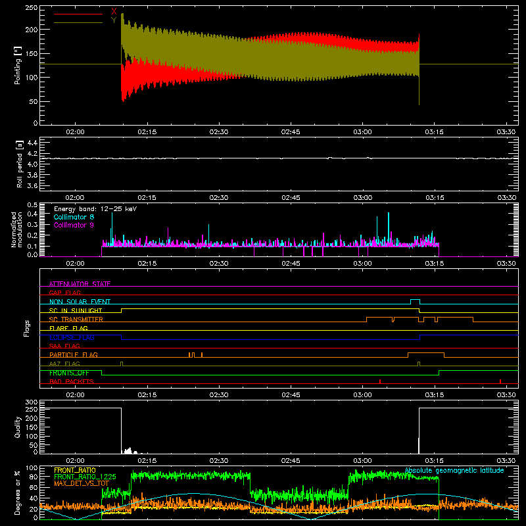Click the Degrees or % axis title
This screenshot has height=526, width=526.
(18, 493)
